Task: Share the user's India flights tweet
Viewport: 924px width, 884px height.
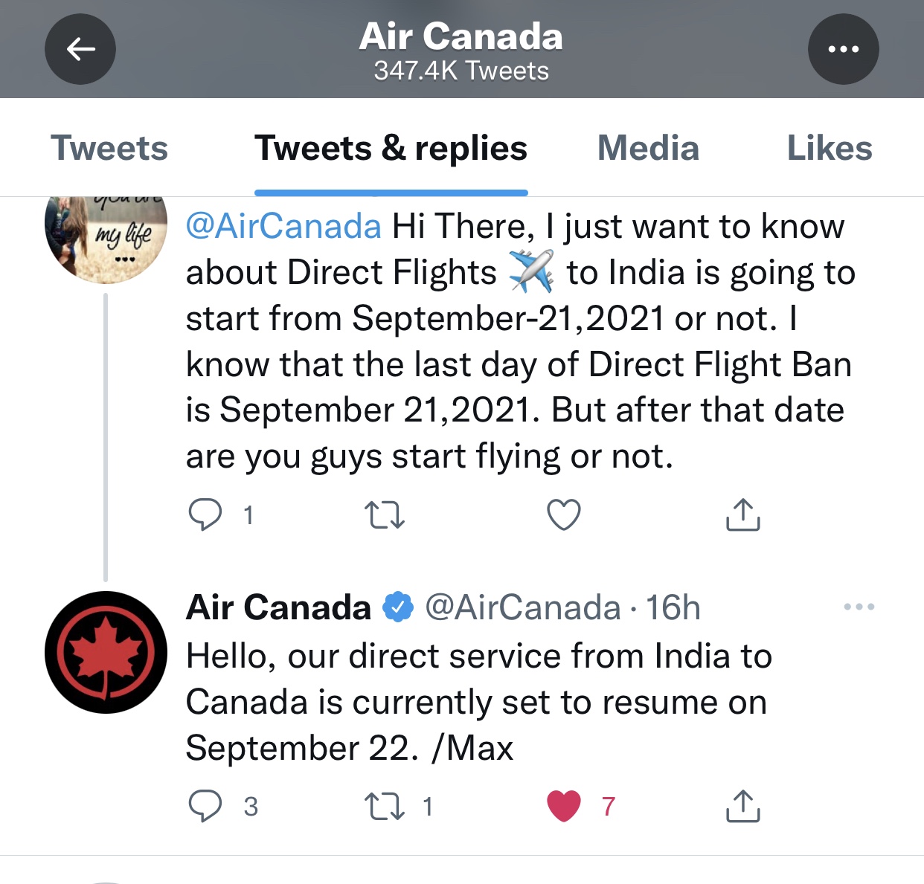Action: 742,514
